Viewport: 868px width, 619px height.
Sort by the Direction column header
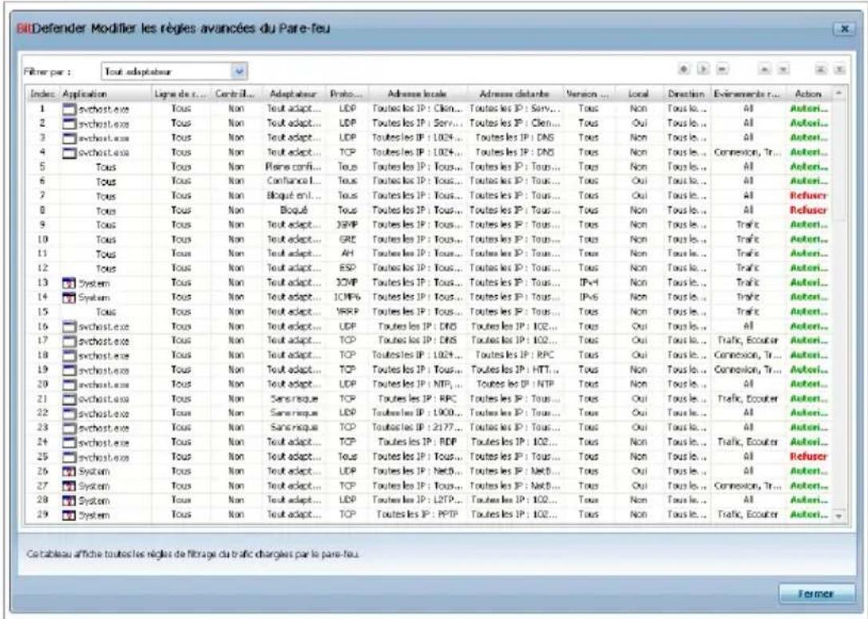point(687,94)
